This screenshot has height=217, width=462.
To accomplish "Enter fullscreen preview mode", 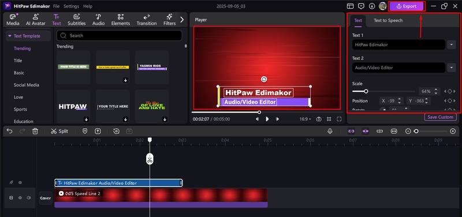I will 339,119.
